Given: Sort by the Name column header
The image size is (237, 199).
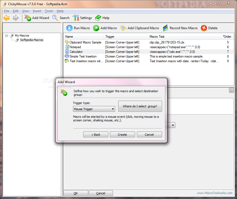Looking at the screenshot, I should [84, 37].
